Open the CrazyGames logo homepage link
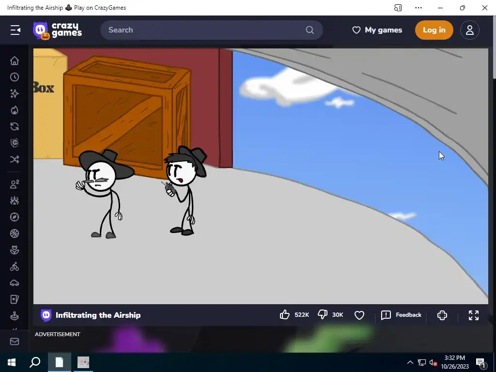Image resolution: width=496 pixels, height=372 pixels. click(x=57, y=31)
